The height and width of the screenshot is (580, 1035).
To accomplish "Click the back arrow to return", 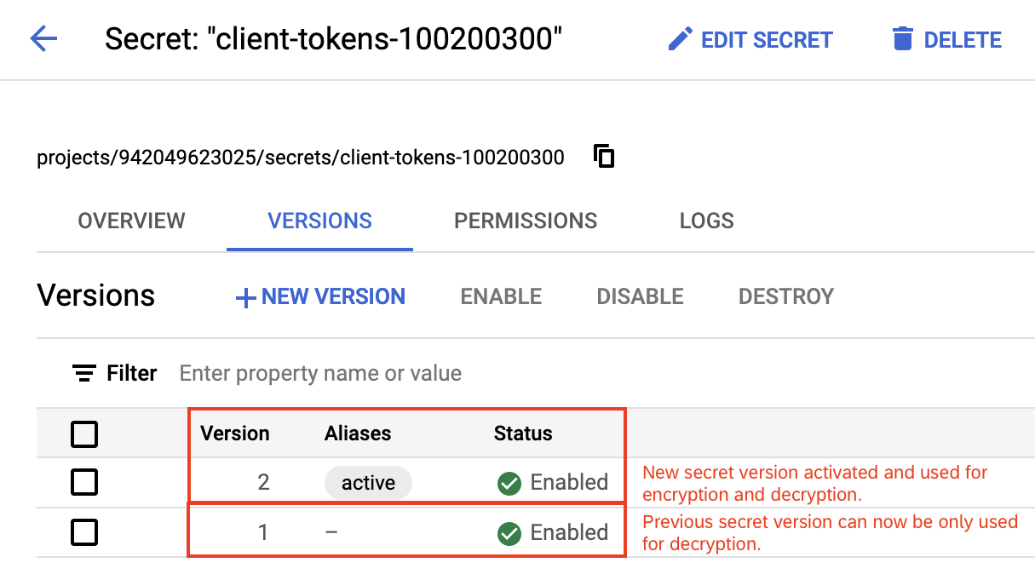I will pos(43,39).
